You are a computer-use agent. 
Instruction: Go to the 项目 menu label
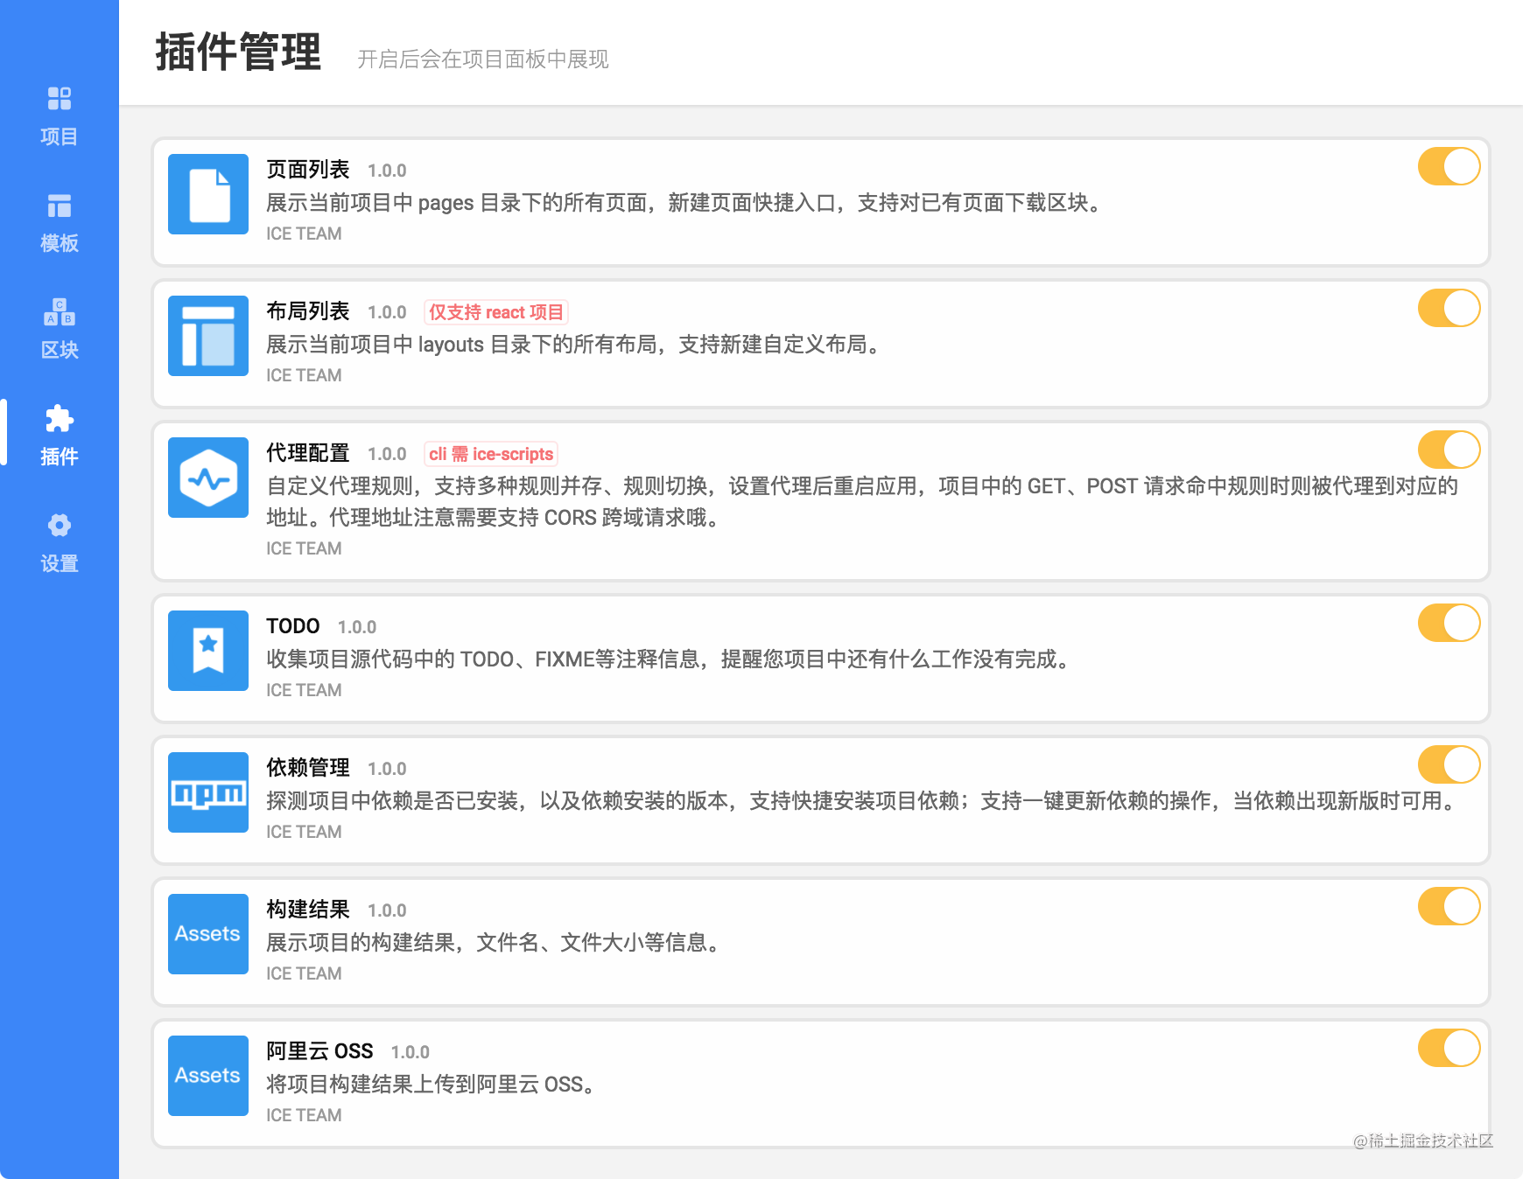click(59, 136)
